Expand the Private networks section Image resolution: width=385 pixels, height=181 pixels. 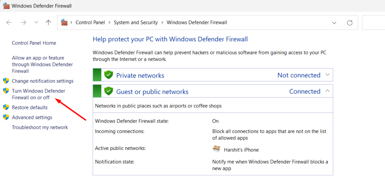(x=327, y=75)
